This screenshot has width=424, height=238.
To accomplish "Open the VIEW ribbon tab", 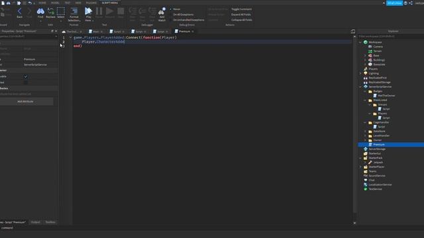I will 78,3.
